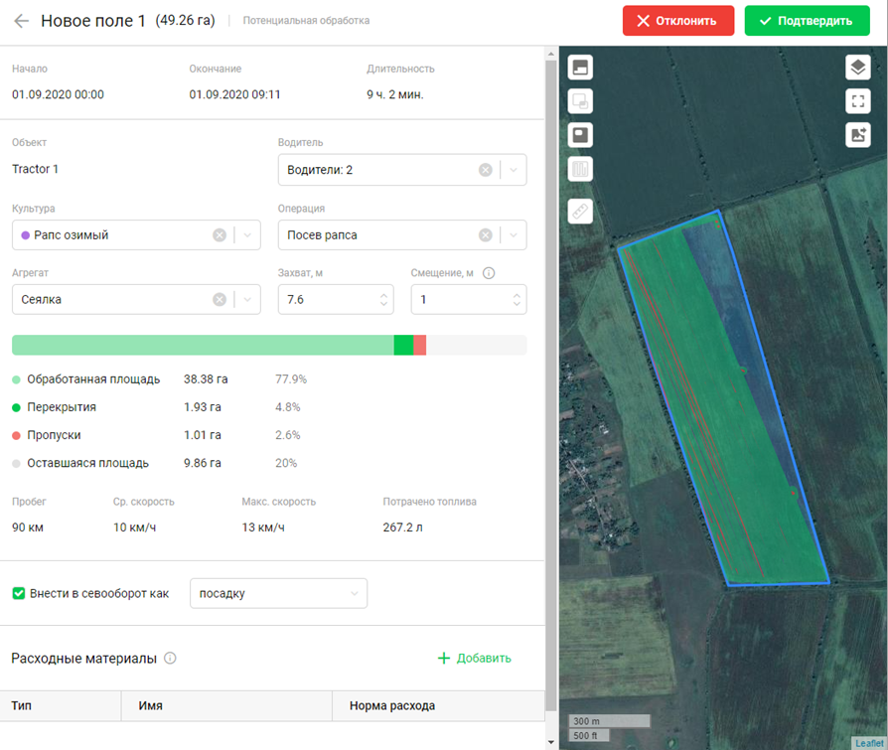Open the Агрегат dropdown arrow
This screenshot has width=888, height=750.
click(x=247, y=300)
